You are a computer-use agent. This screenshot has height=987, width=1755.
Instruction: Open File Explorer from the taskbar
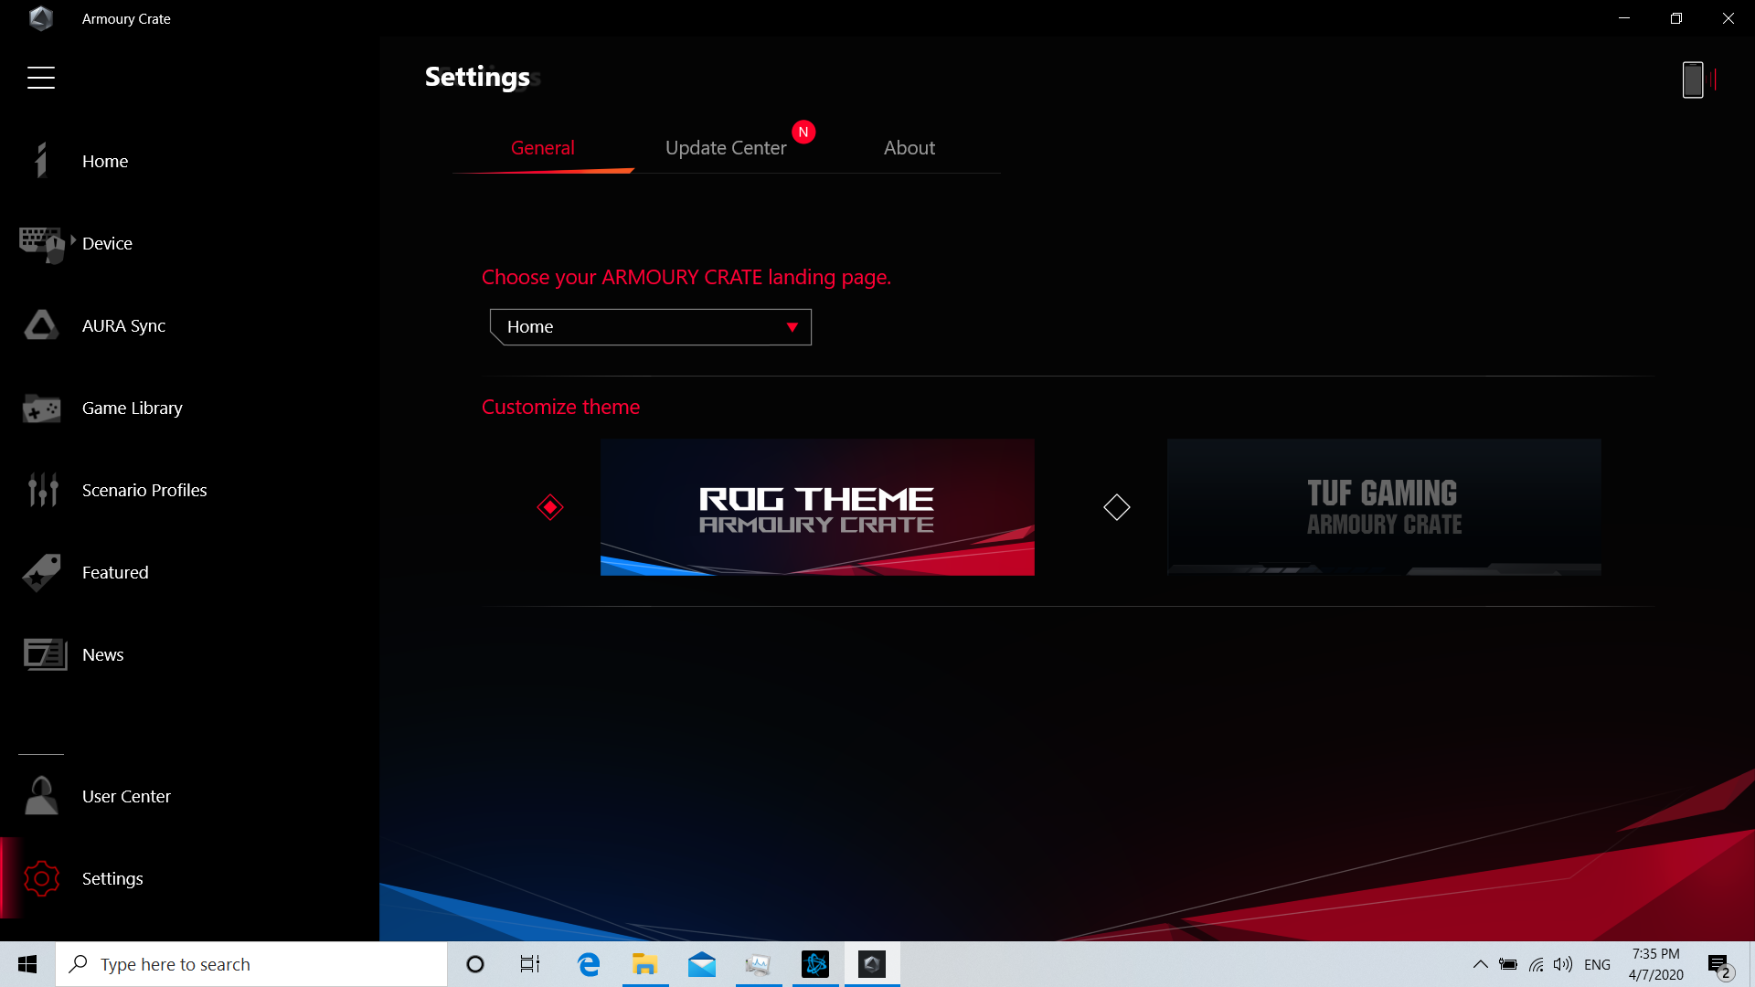tap(645, 964)
